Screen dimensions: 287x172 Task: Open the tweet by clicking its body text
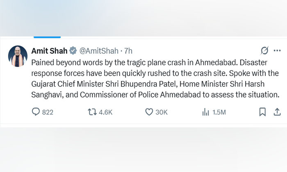coord(155,84)
